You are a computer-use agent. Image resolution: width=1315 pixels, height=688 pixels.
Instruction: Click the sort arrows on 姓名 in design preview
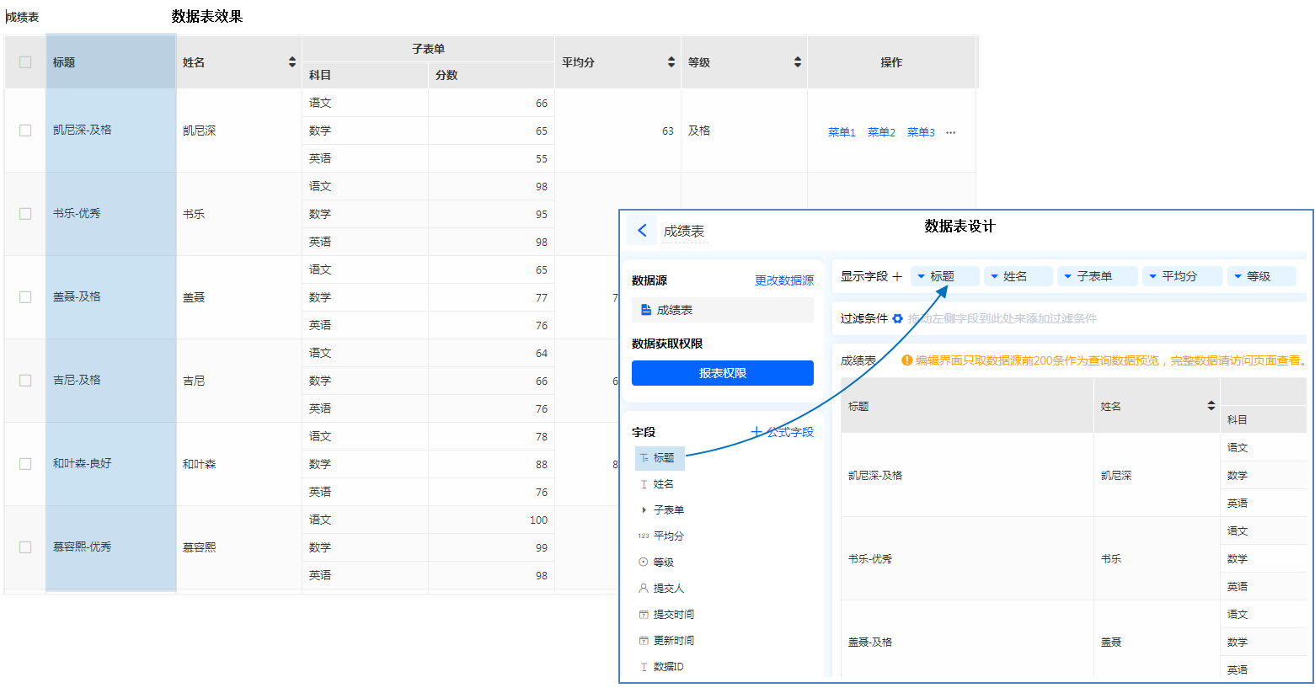click(x=1211, y=406)
